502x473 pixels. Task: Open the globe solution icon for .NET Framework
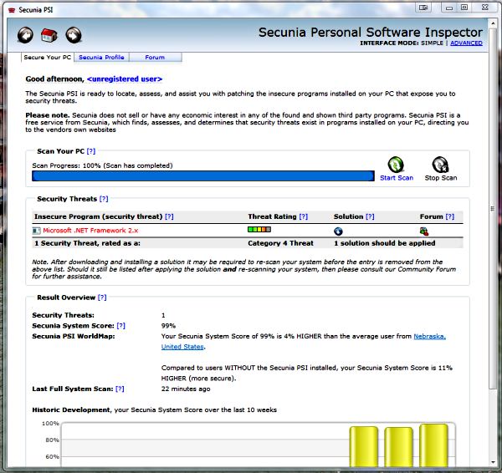click(x=338, y=231)
